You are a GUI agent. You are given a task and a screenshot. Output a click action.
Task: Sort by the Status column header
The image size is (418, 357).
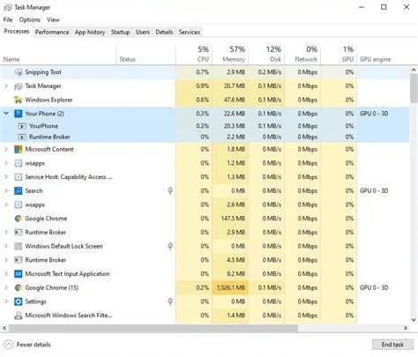146,55
